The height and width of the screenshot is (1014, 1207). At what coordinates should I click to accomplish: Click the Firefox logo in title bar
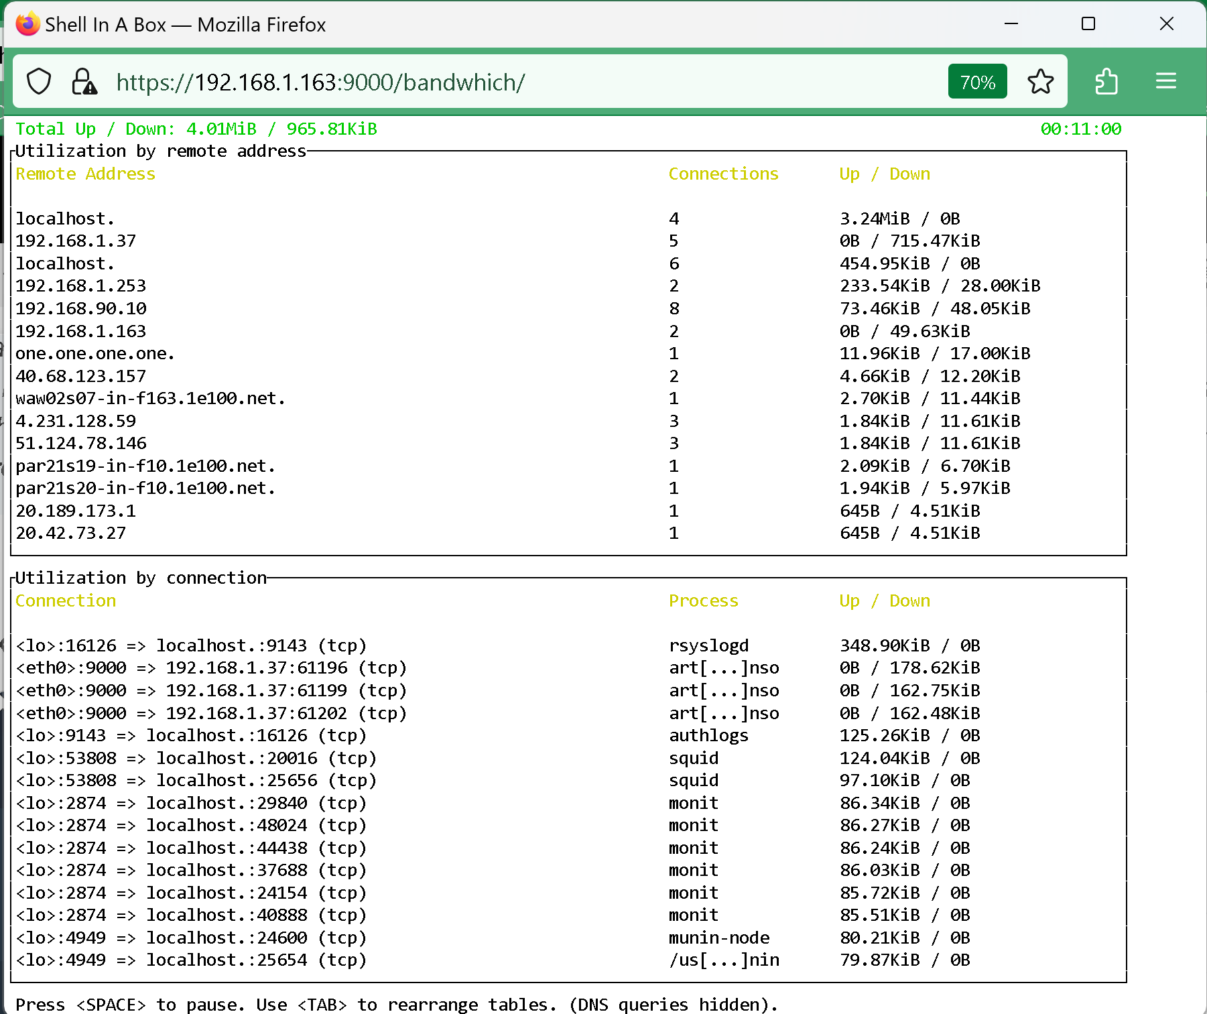(27, 24)
